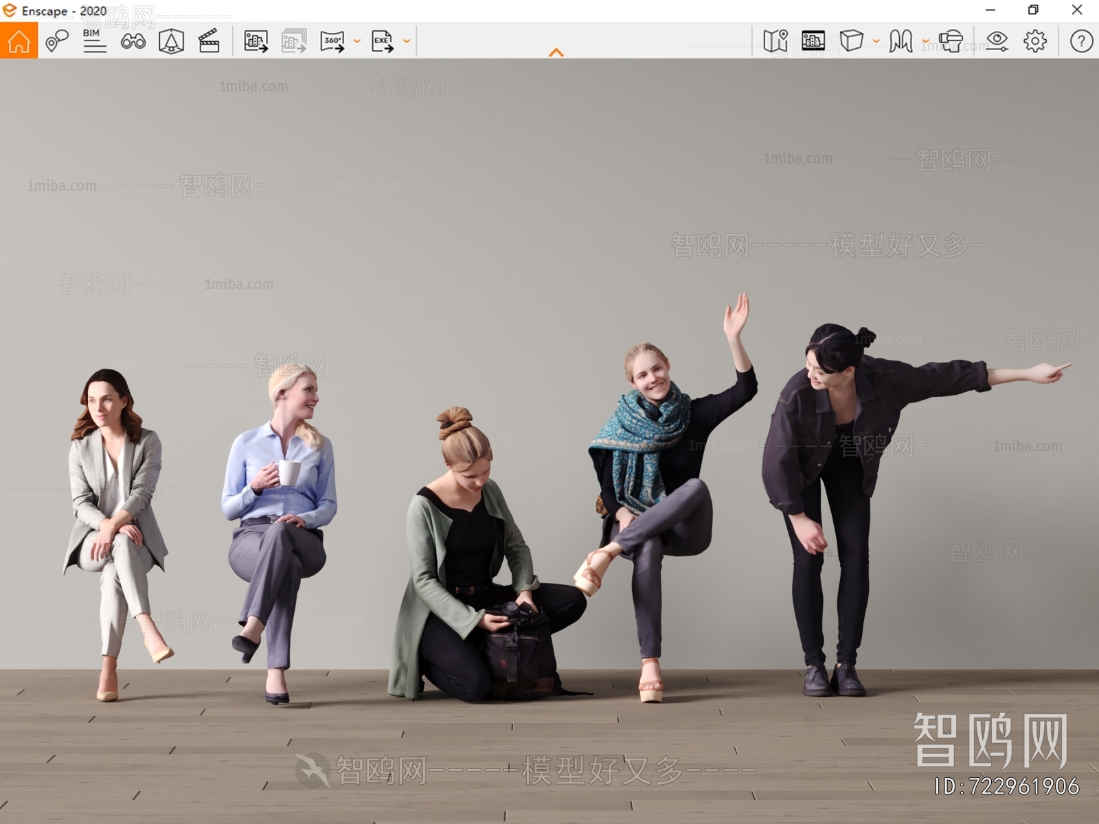Open the panorama export dropdown arrow
The image size is (1099, 824).
coord(357,41)
